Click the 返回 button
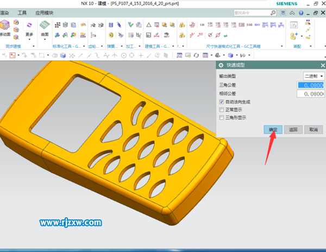The width and height of the screenshot is (326, 252). point(293,130)
